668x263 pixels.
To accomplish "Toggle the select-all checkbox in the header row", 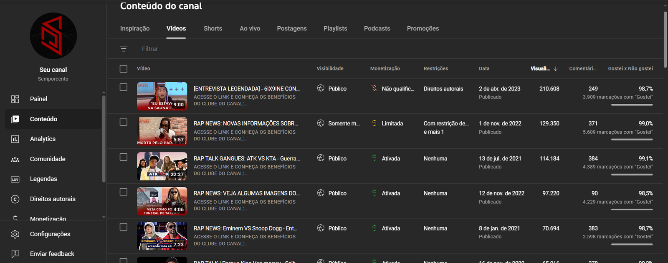I will pos(124,69).
